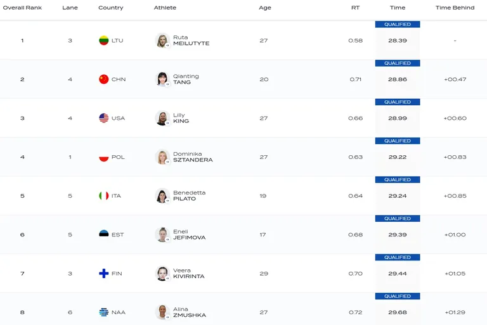Click the Finland flag icon
Screen dimensions: 487x325
point(104,274)
